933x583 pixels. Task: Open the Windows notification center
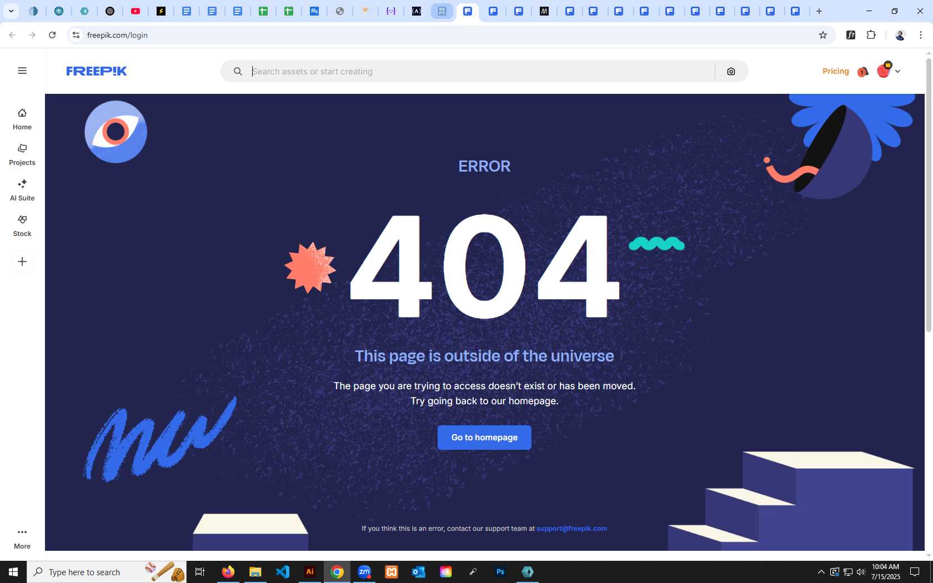tap(915, 572)
